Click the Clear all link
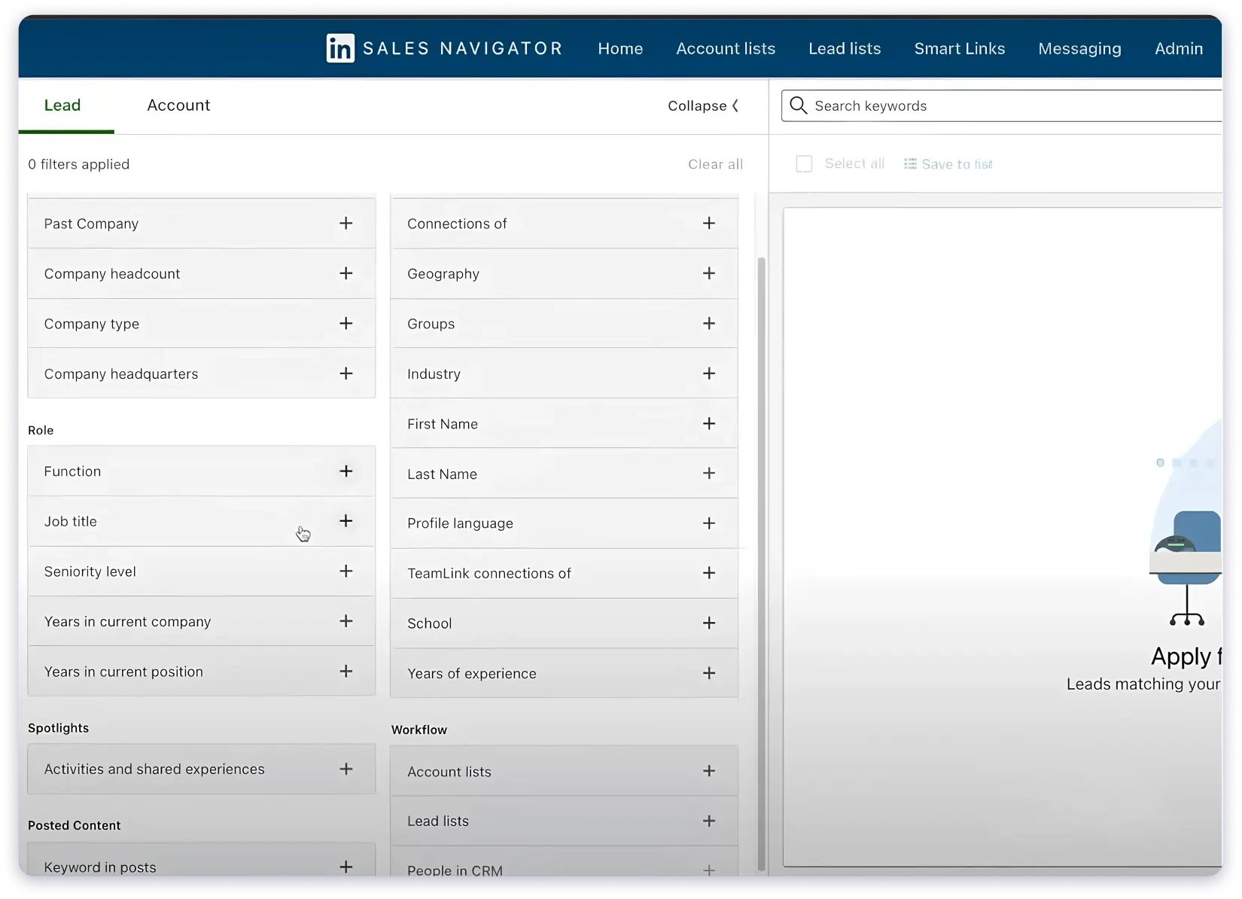Image resolution: width=1242 pixels, height=899 pixels. pos(714,164)
